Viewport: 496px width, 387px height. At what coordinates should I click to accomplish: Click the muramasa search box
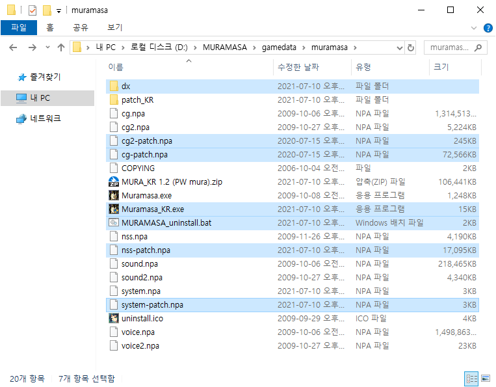pos(455,47)
